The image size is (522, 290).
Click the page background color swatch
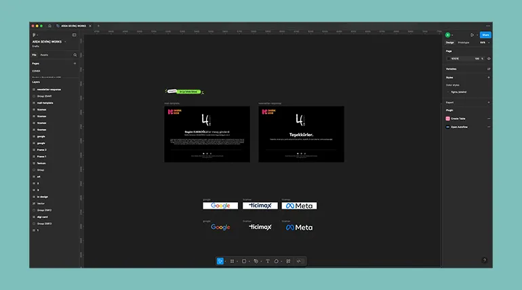click(448, 58)
